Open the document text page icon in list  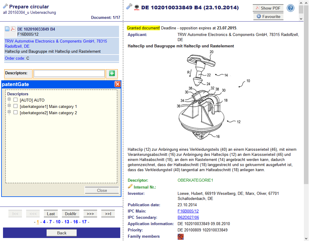pos(7,29)
